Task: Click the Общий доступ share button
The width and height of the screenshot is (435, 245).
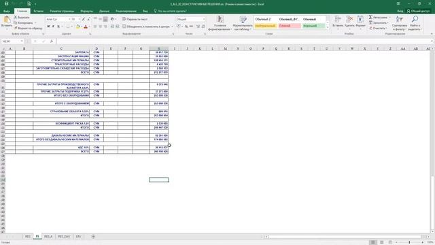Action: [x=418, y=11]
